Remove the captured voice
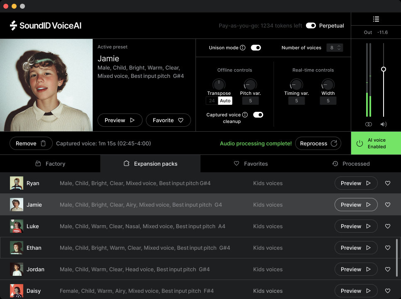401x299 pixels. click(31, 143)
